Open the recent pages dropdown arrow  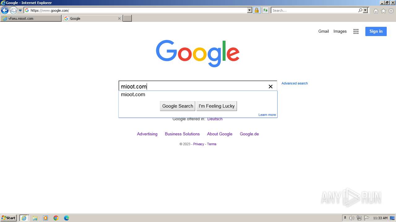pos(20,10)
